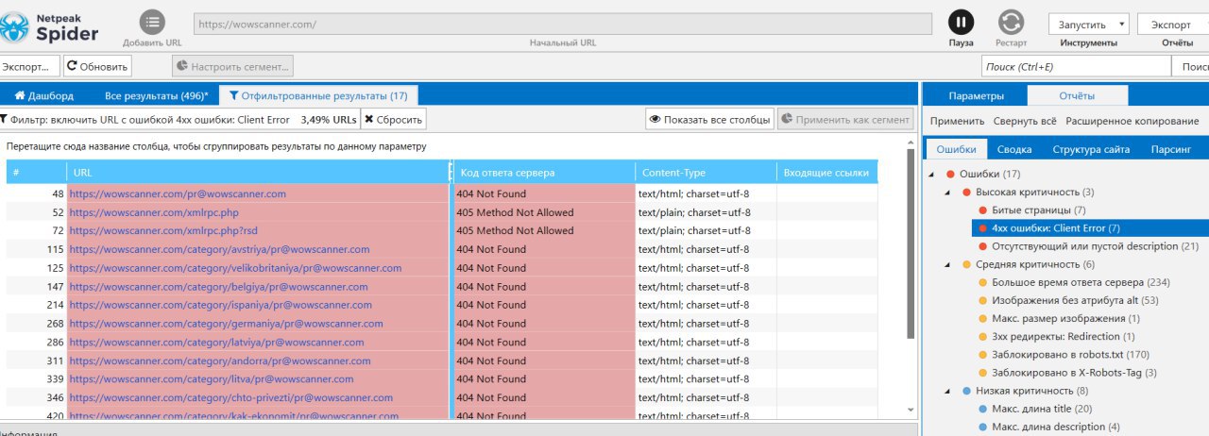Click the Обновить refresh button
1209x436 pixels.
[x=97, y=66]
